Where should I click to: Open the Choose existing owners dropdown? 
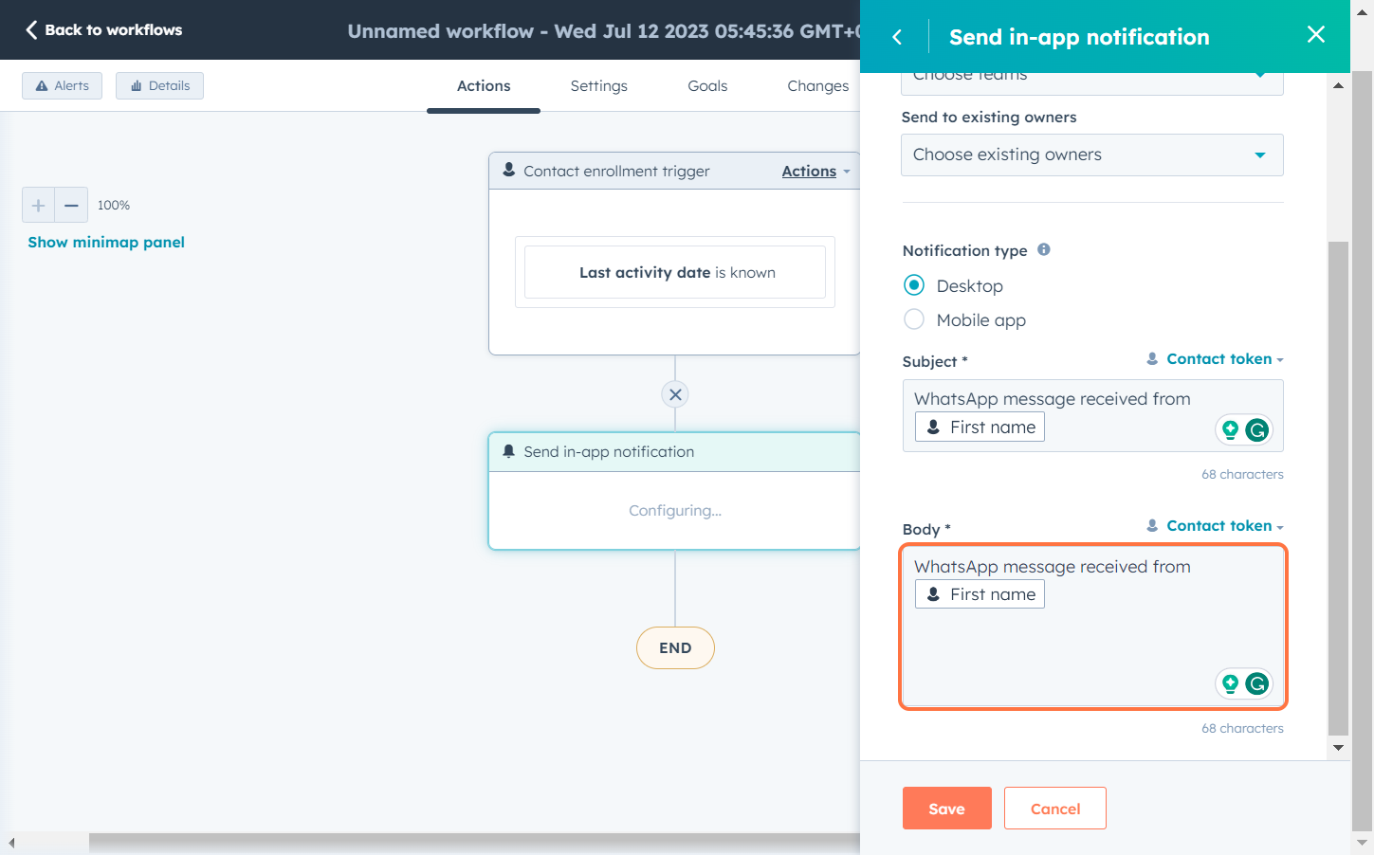[x=1091, y=155]
